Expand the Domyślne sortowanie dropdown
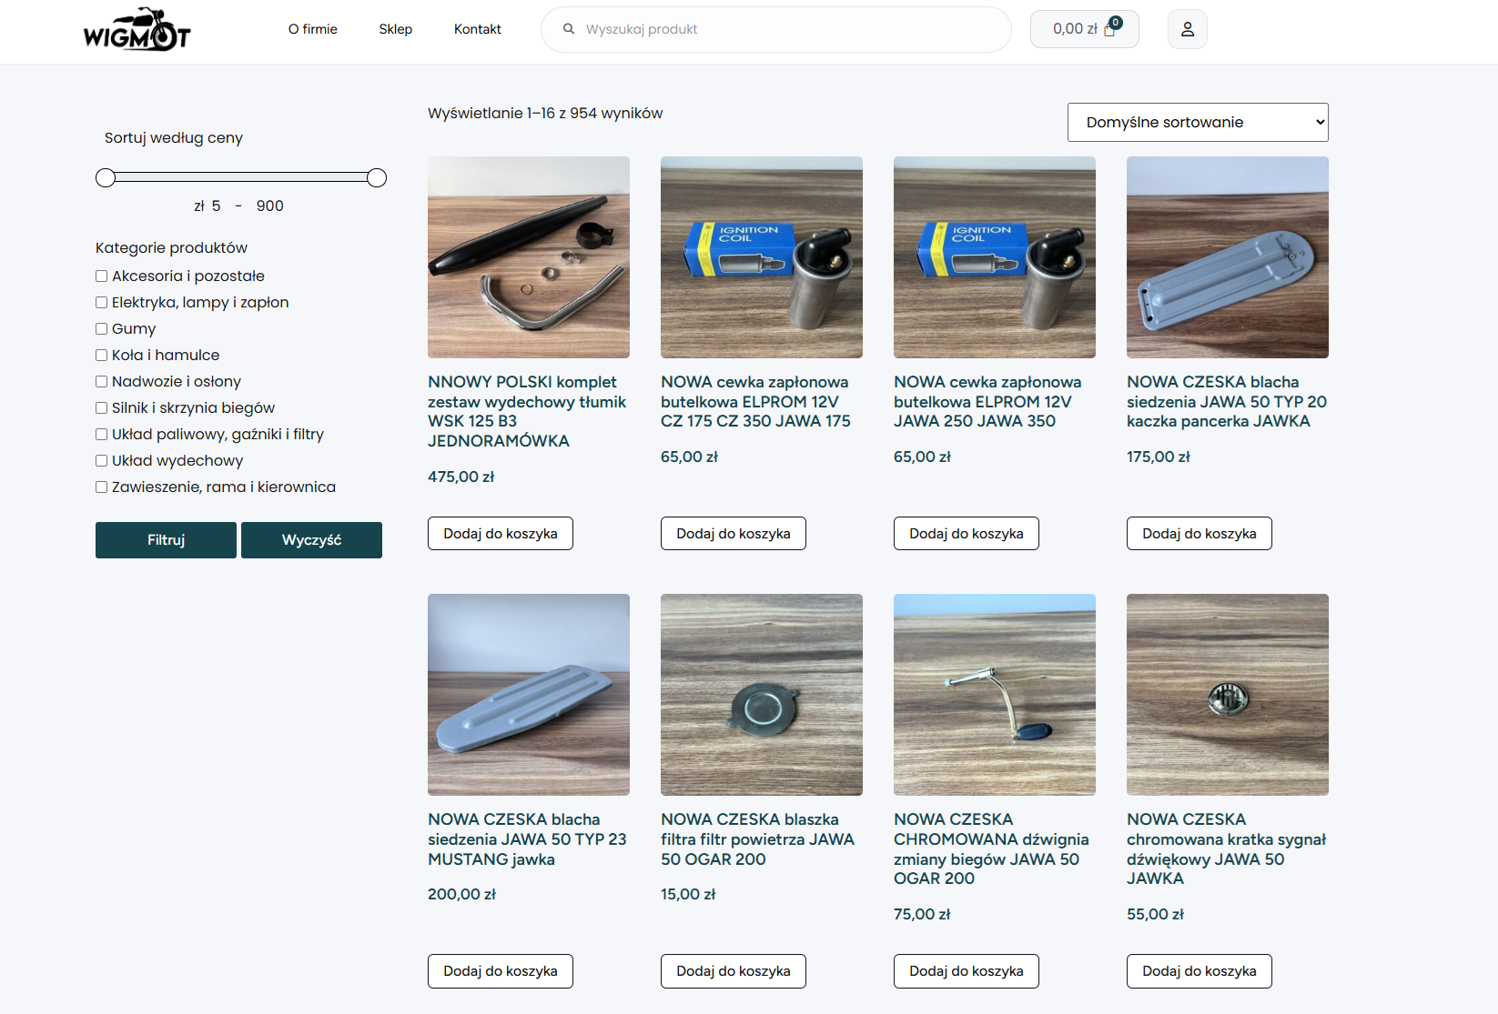This screenshot has height=1014, width=1498. click(x=1197, y=123)
